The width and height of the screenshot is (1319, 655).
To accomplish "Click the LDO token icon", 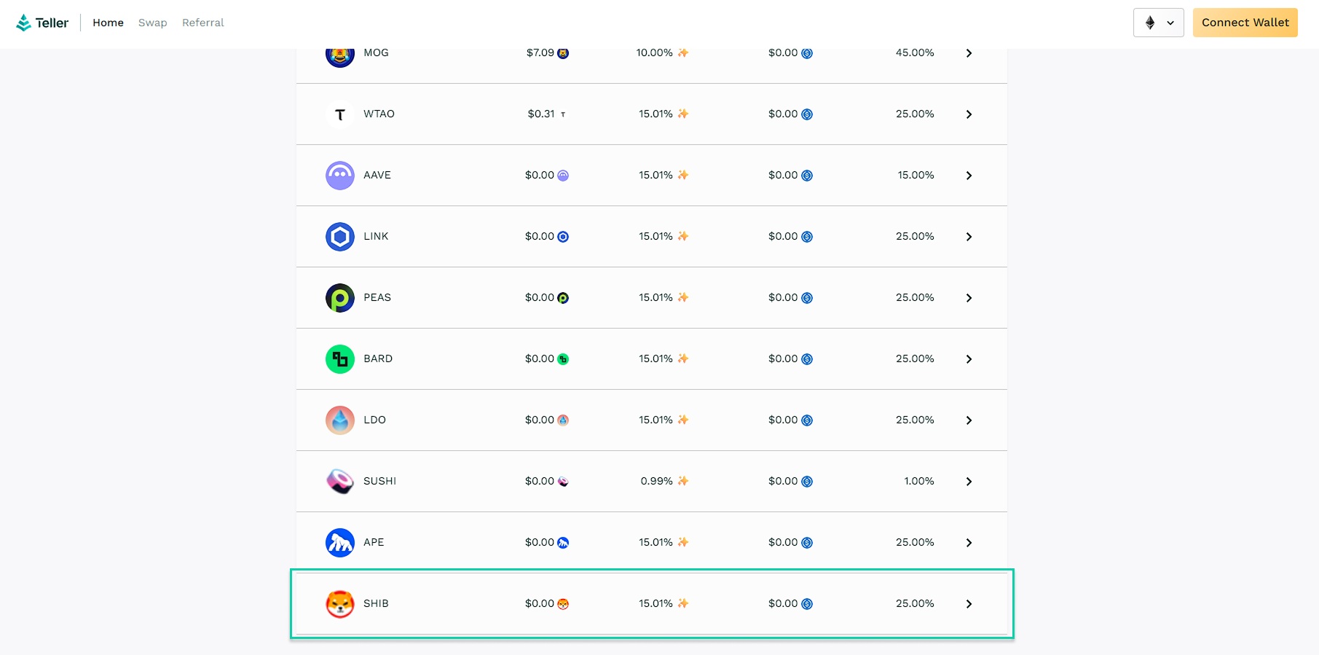I will point(339,420).
